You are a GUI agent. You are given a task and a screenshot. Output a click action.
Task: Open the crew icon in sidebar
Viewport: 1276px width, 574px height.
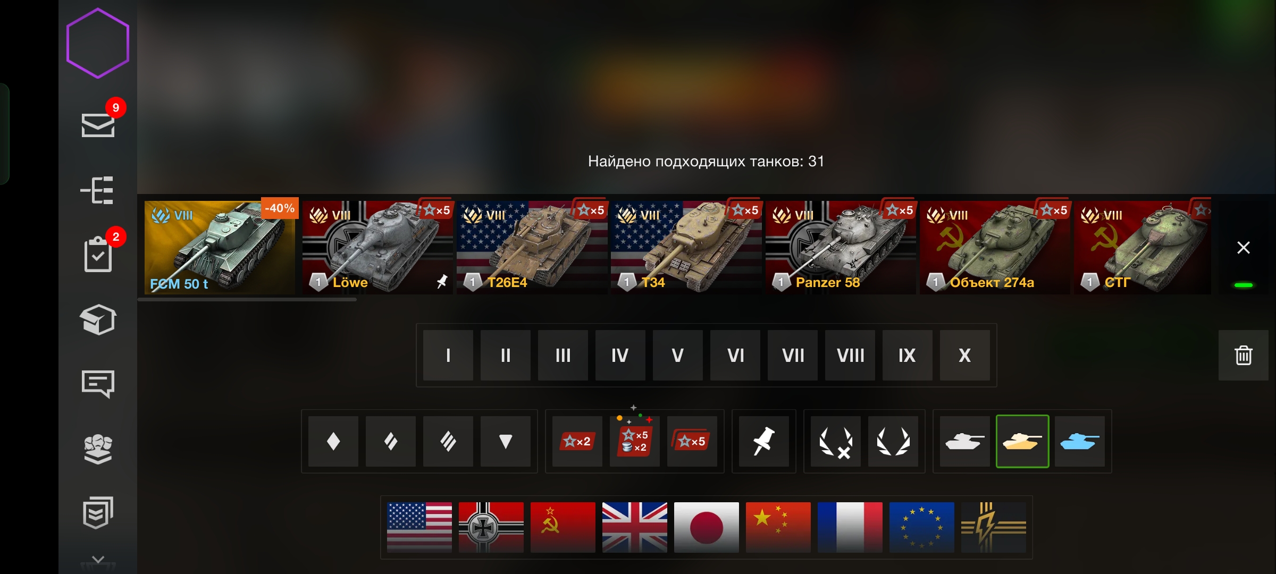coord(98,449)
